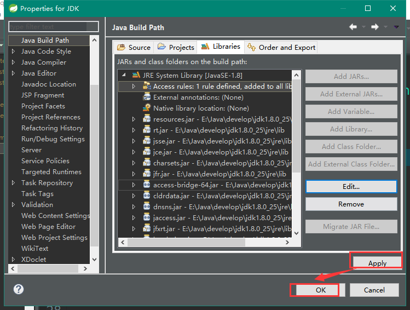Expand Task Repository in sidebar
The height and width of the screenshot is (310, 410).
(x=13, y=183)
